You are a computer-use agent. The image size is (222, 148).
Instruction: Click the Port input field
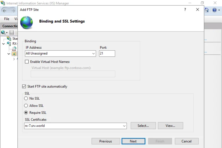pyautogui.click(x=107, y=54)
